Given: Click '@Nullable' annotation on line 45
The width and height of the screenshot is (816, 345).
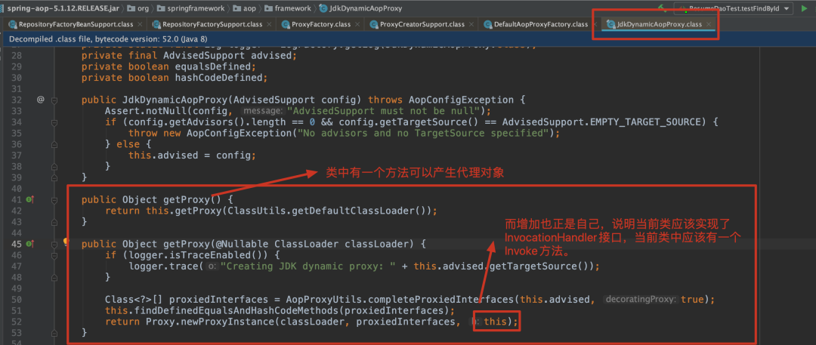Looking at the screenshot, I should pos(241,244).
